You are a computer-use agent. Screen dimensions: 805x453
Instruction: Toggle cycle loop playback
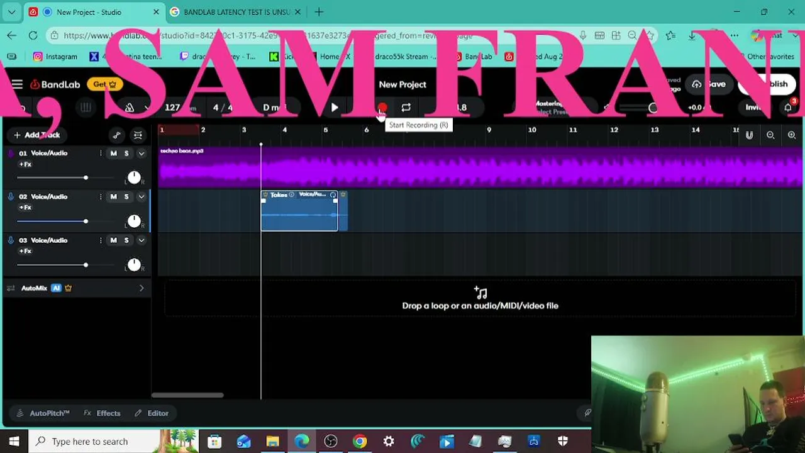pos(406,108)
